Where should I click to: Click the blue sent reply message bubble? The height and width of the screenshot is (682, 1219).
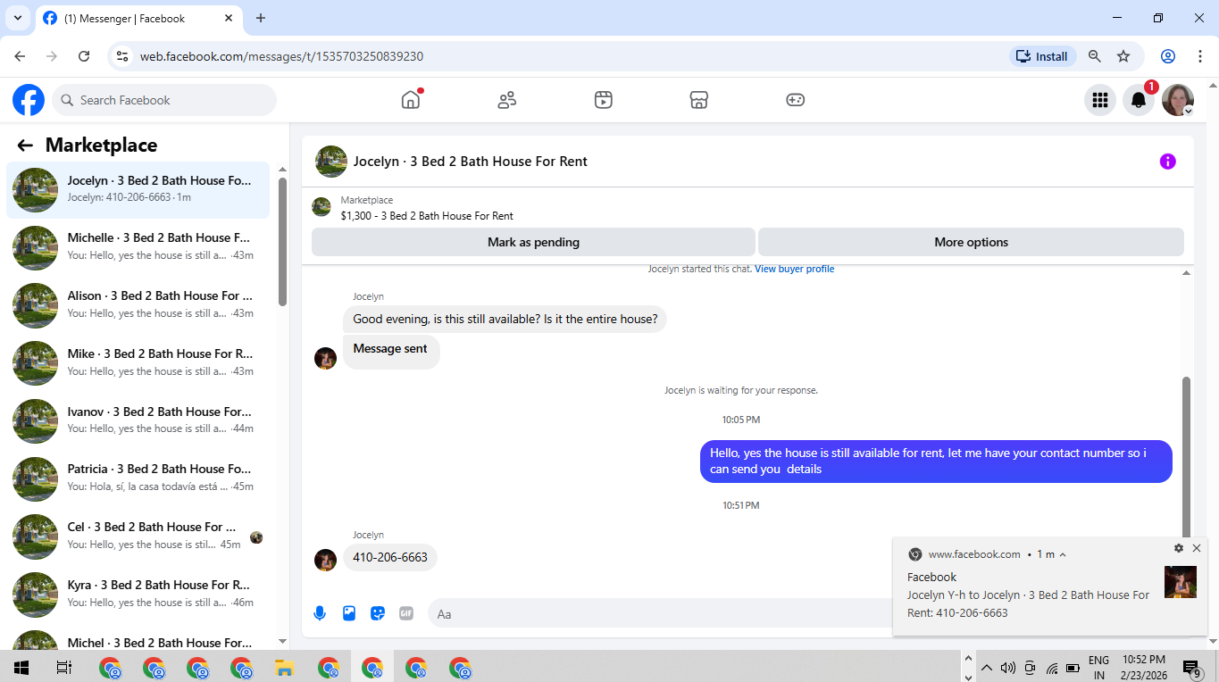pos(936,462)
